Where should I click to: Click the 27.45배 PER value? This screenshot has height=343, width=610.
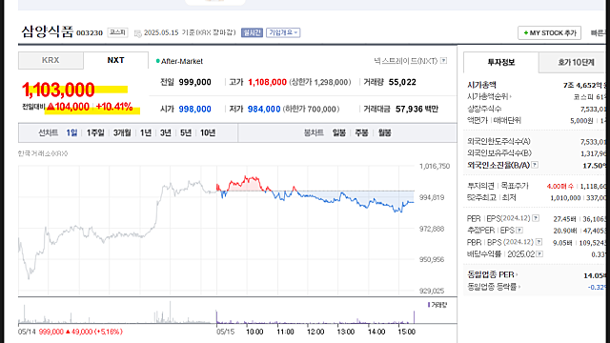tap(565, 219)
